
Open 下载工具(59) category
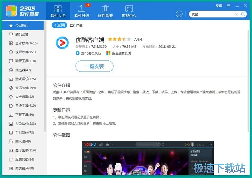tap(23, 115)
